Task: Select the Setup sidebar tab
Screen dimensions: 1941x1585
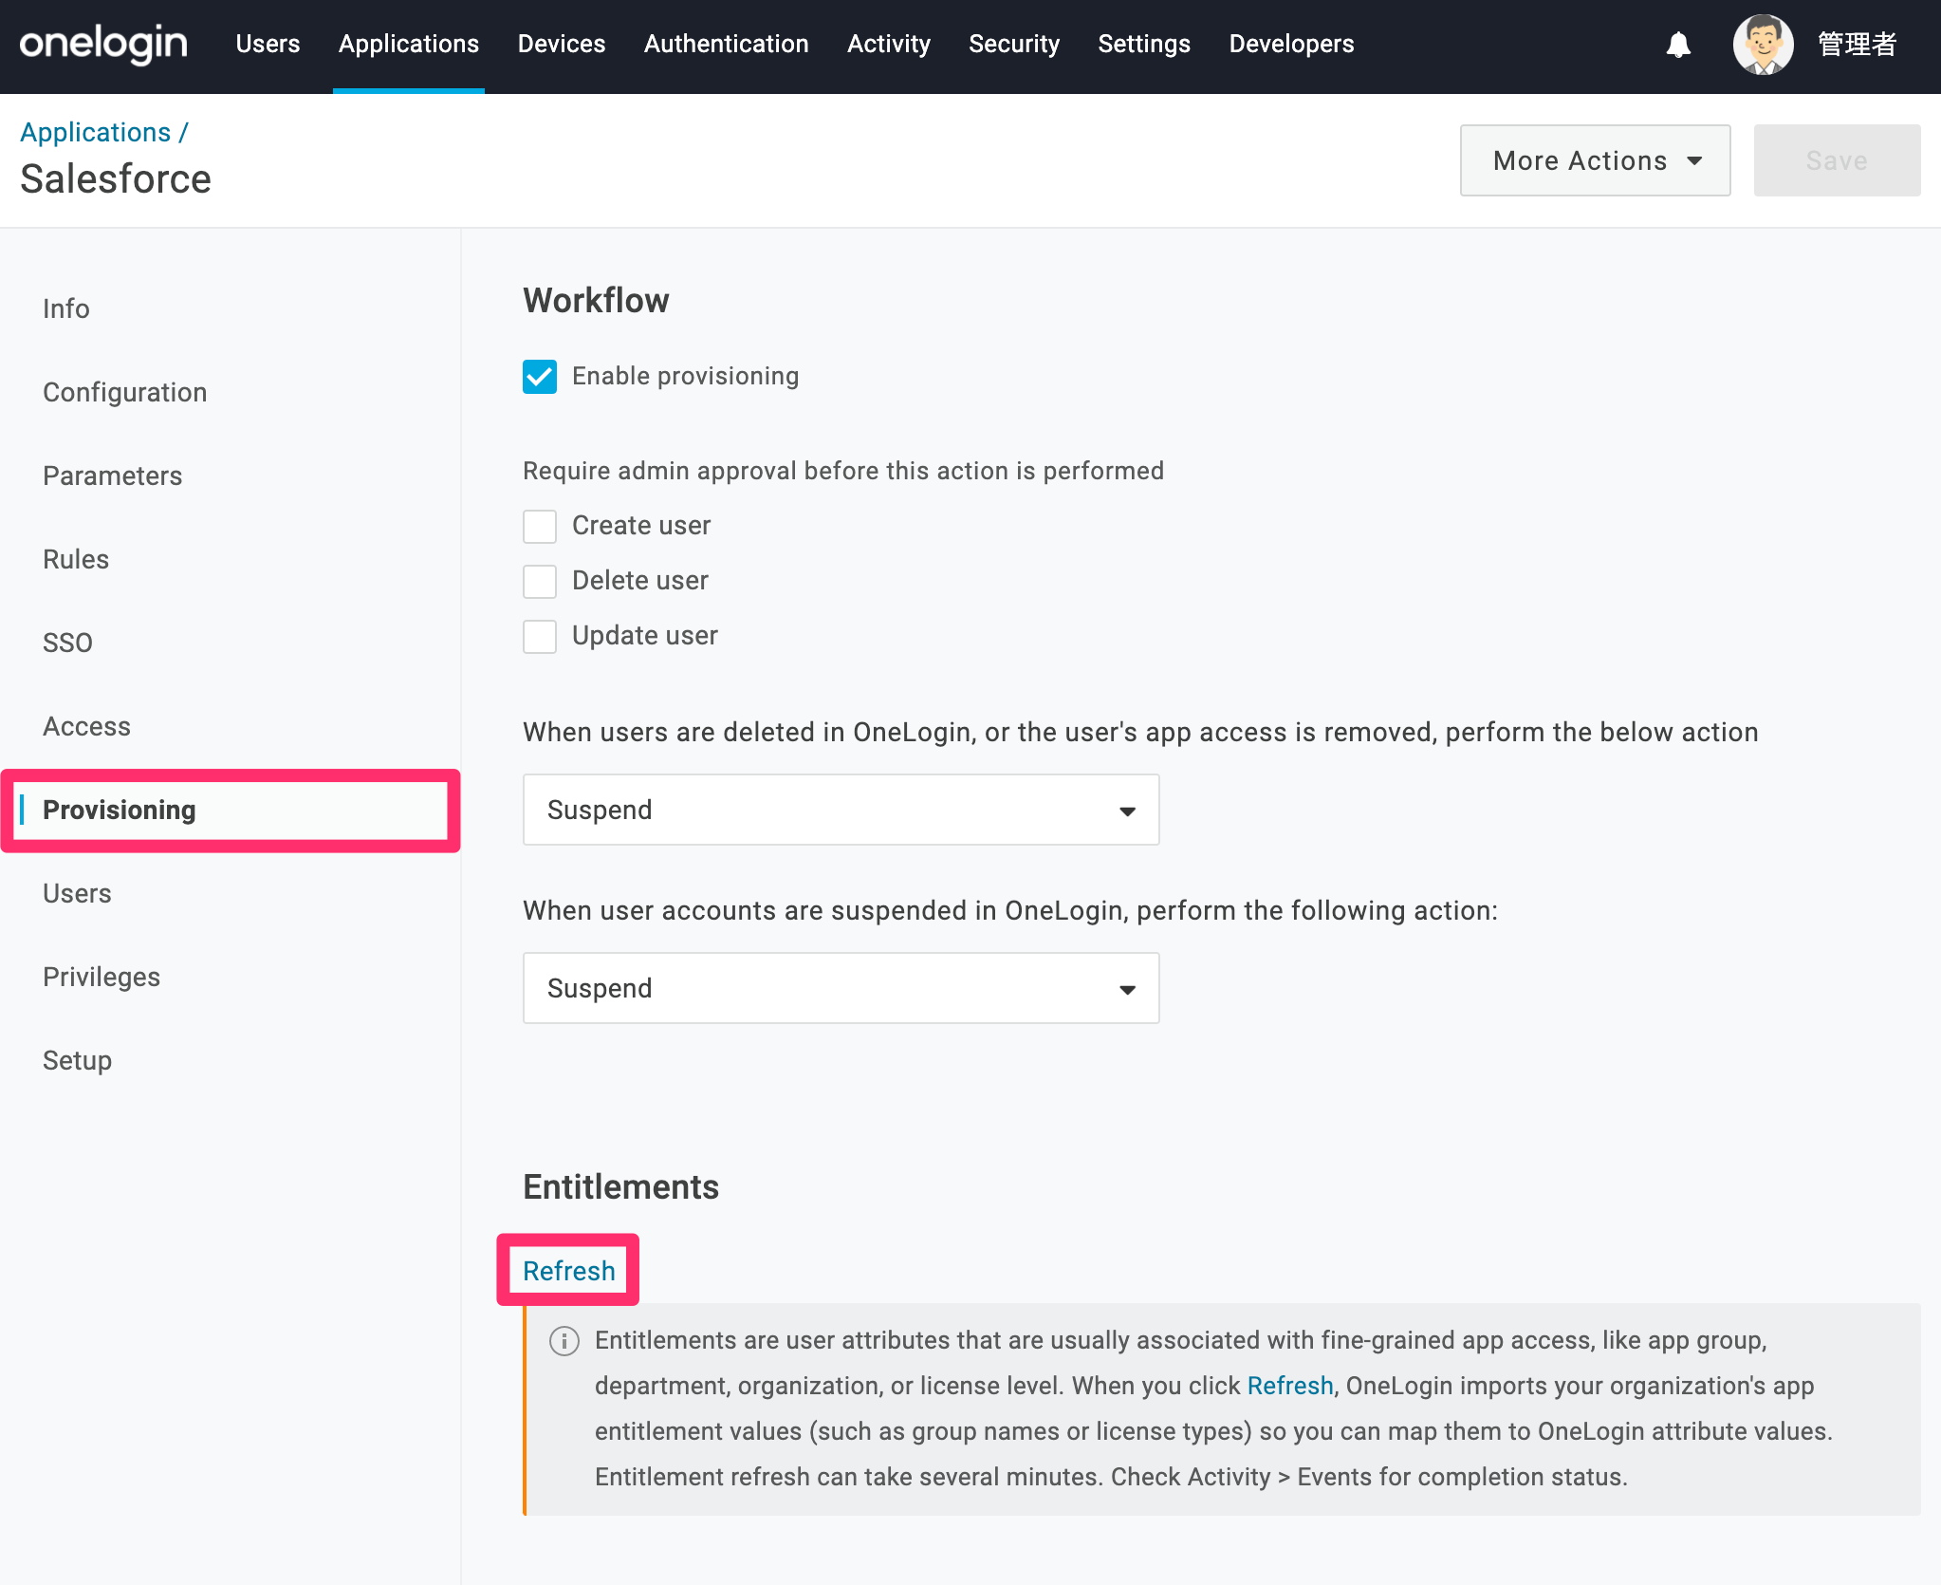Action: pos(77,1060)
